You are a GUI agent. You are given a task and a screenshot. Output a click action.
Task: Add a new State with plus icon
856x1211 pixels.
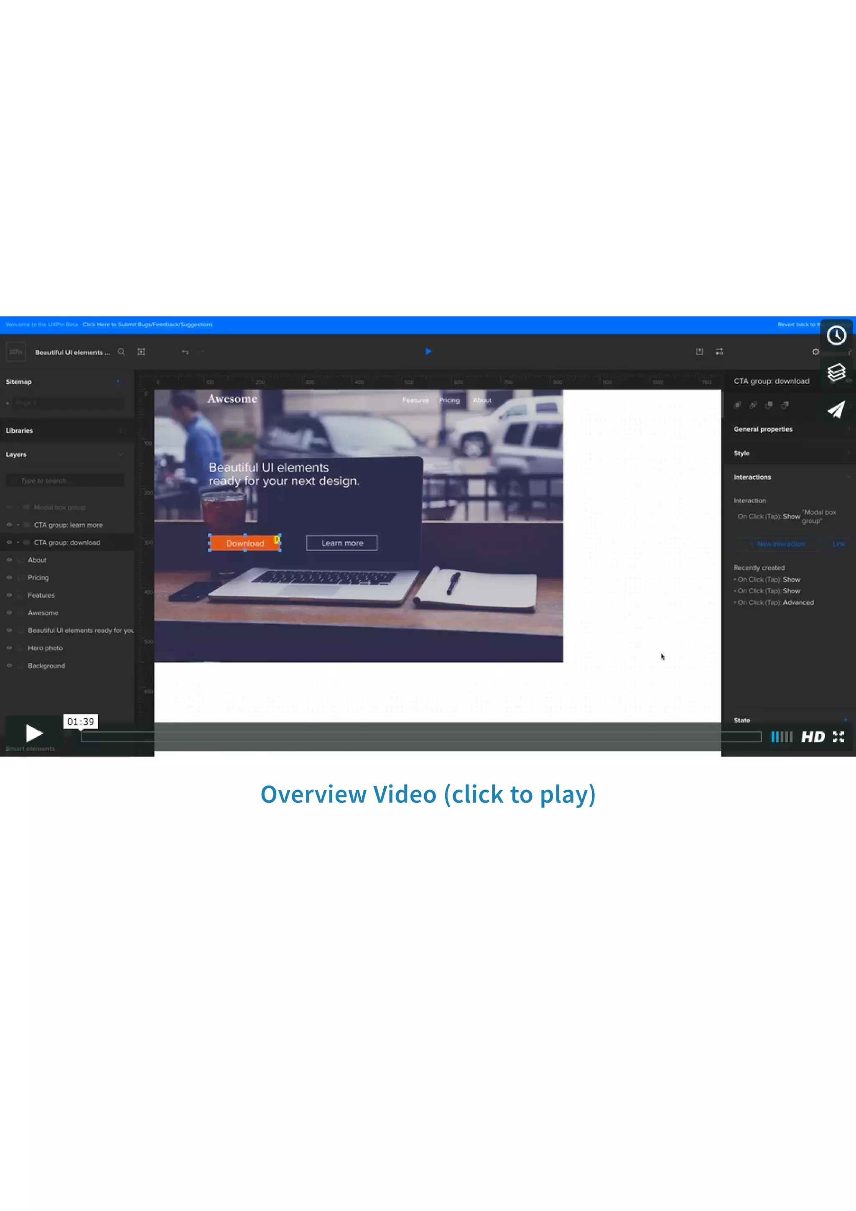tap(846, 720)
